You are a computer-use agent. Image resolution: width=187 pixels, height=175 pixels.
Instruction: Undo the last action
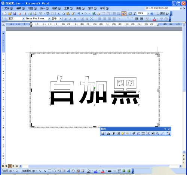coord(79,13)
